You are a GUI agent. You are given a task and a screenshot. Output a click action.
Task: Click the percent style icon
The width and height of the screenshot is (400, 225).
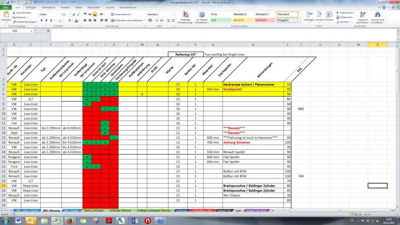[x=157, y=20]
